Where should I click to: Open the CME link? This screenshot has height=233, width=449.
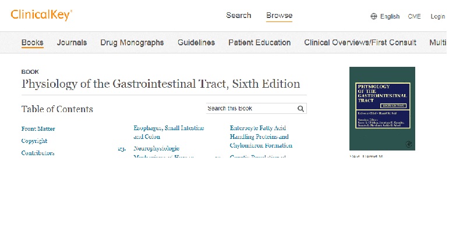click(415, 16)
